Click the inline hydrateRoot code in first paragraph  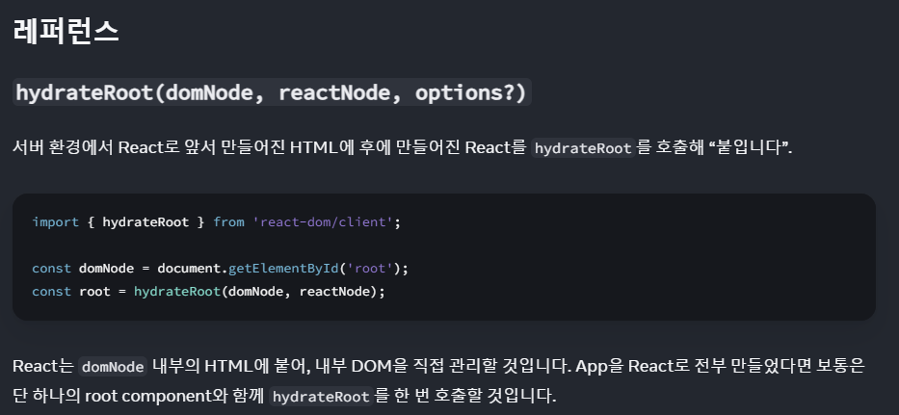(x=583, y=148)
